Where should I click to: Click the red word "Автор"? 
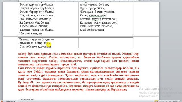(x=22, y=54)
